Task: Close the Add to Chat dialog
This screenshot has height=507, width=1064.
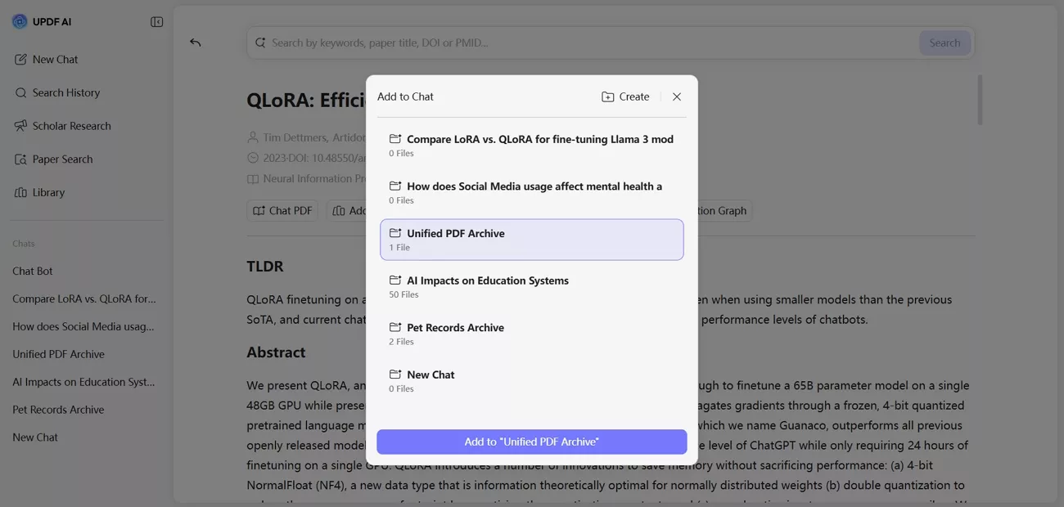Action: coord(677,96)
